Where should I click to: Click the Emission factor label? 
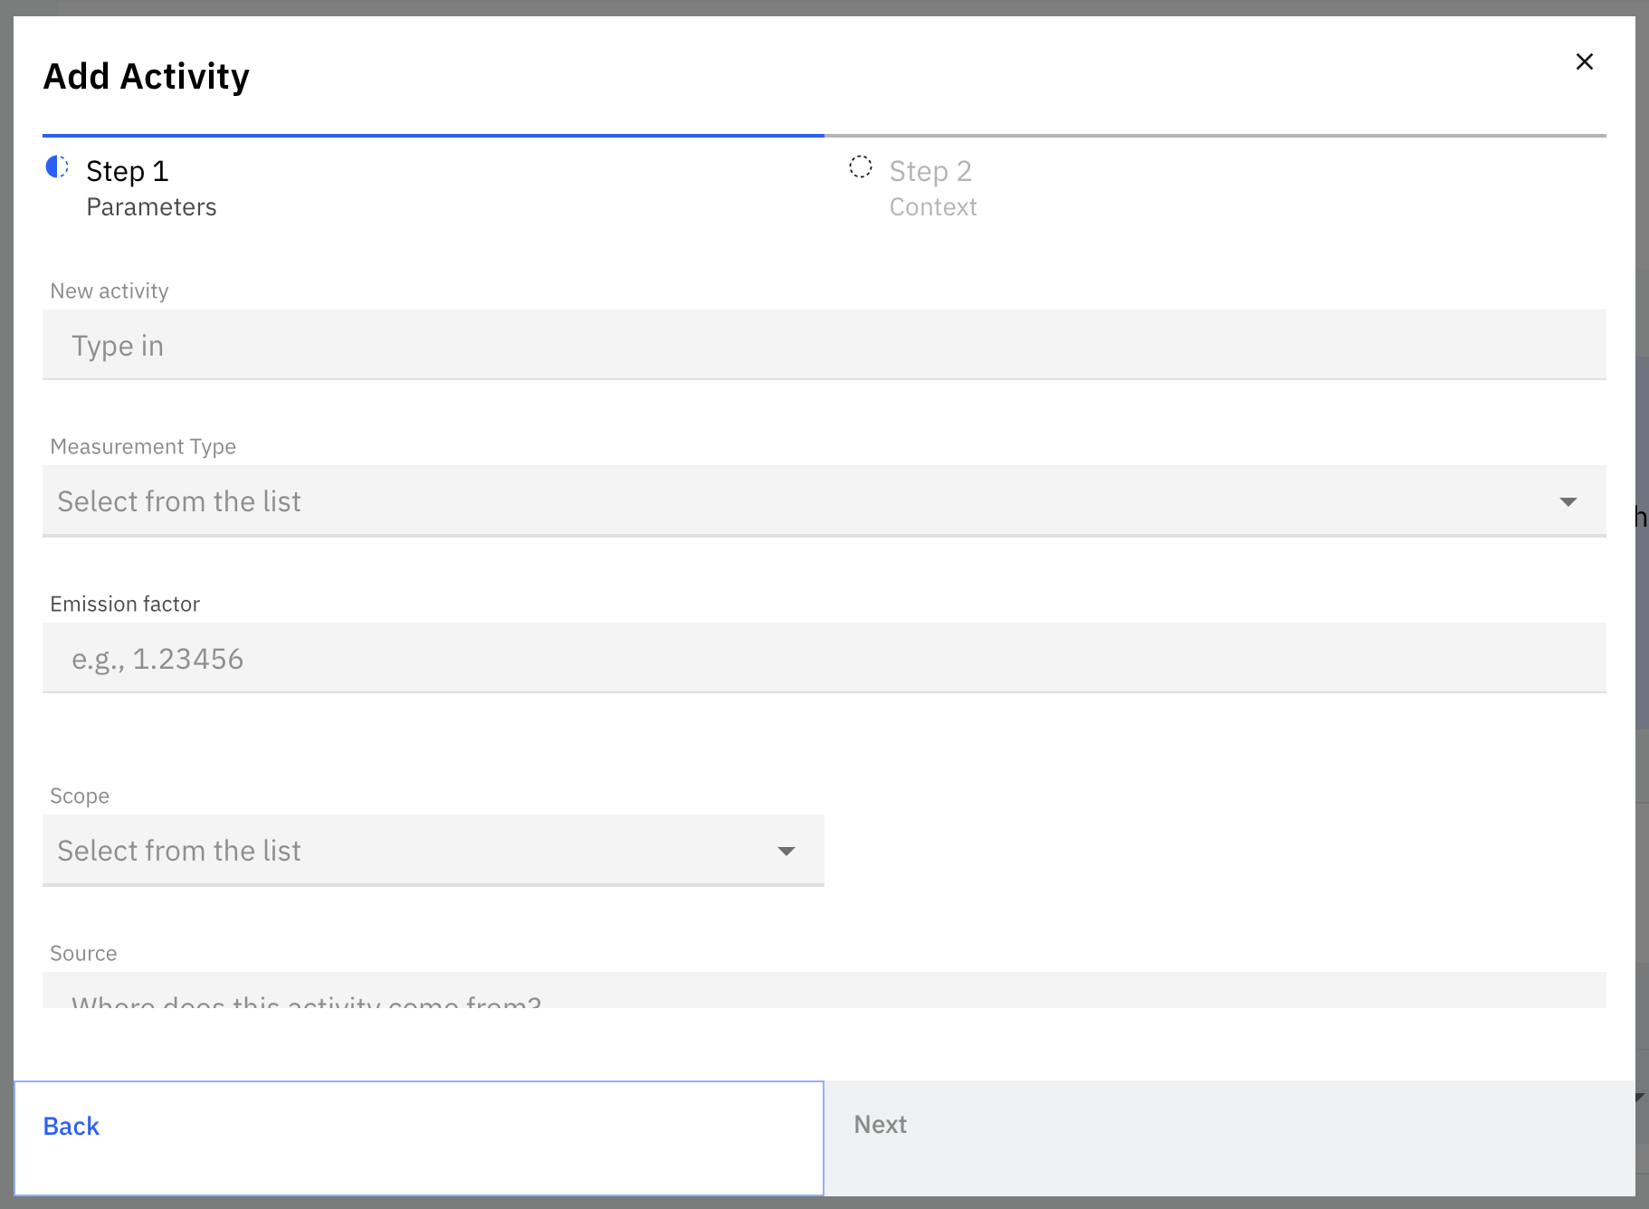click(x=125, y=604)
